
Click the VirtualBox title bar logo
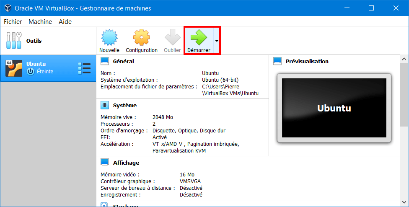click(8, 8)
